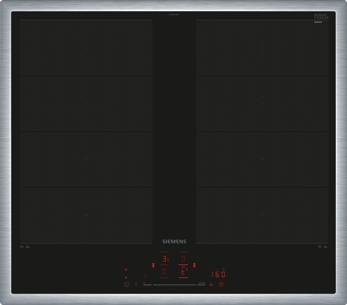Tap the Wi-Fi Home Connect icon
Viewport: 347px width, 305px height.
click(x=126, y=269)
